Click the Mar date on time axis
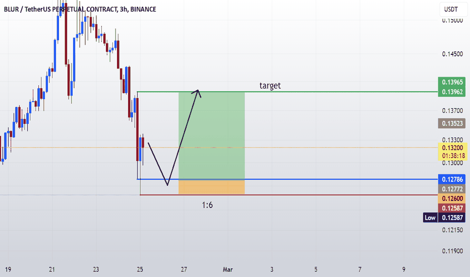Image resolution: width=470 pixels, height=277 pixels. 228,269
